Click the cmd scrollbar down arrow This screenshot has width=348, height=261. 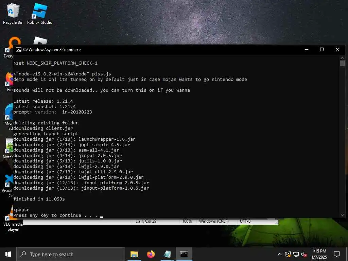pos(342,215)
